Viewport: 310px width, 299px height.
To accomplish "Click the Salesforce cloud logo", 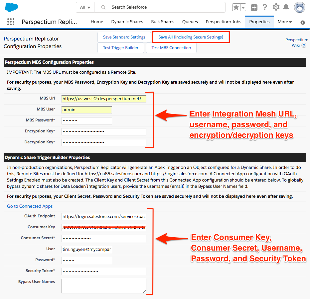I will 11,7.
